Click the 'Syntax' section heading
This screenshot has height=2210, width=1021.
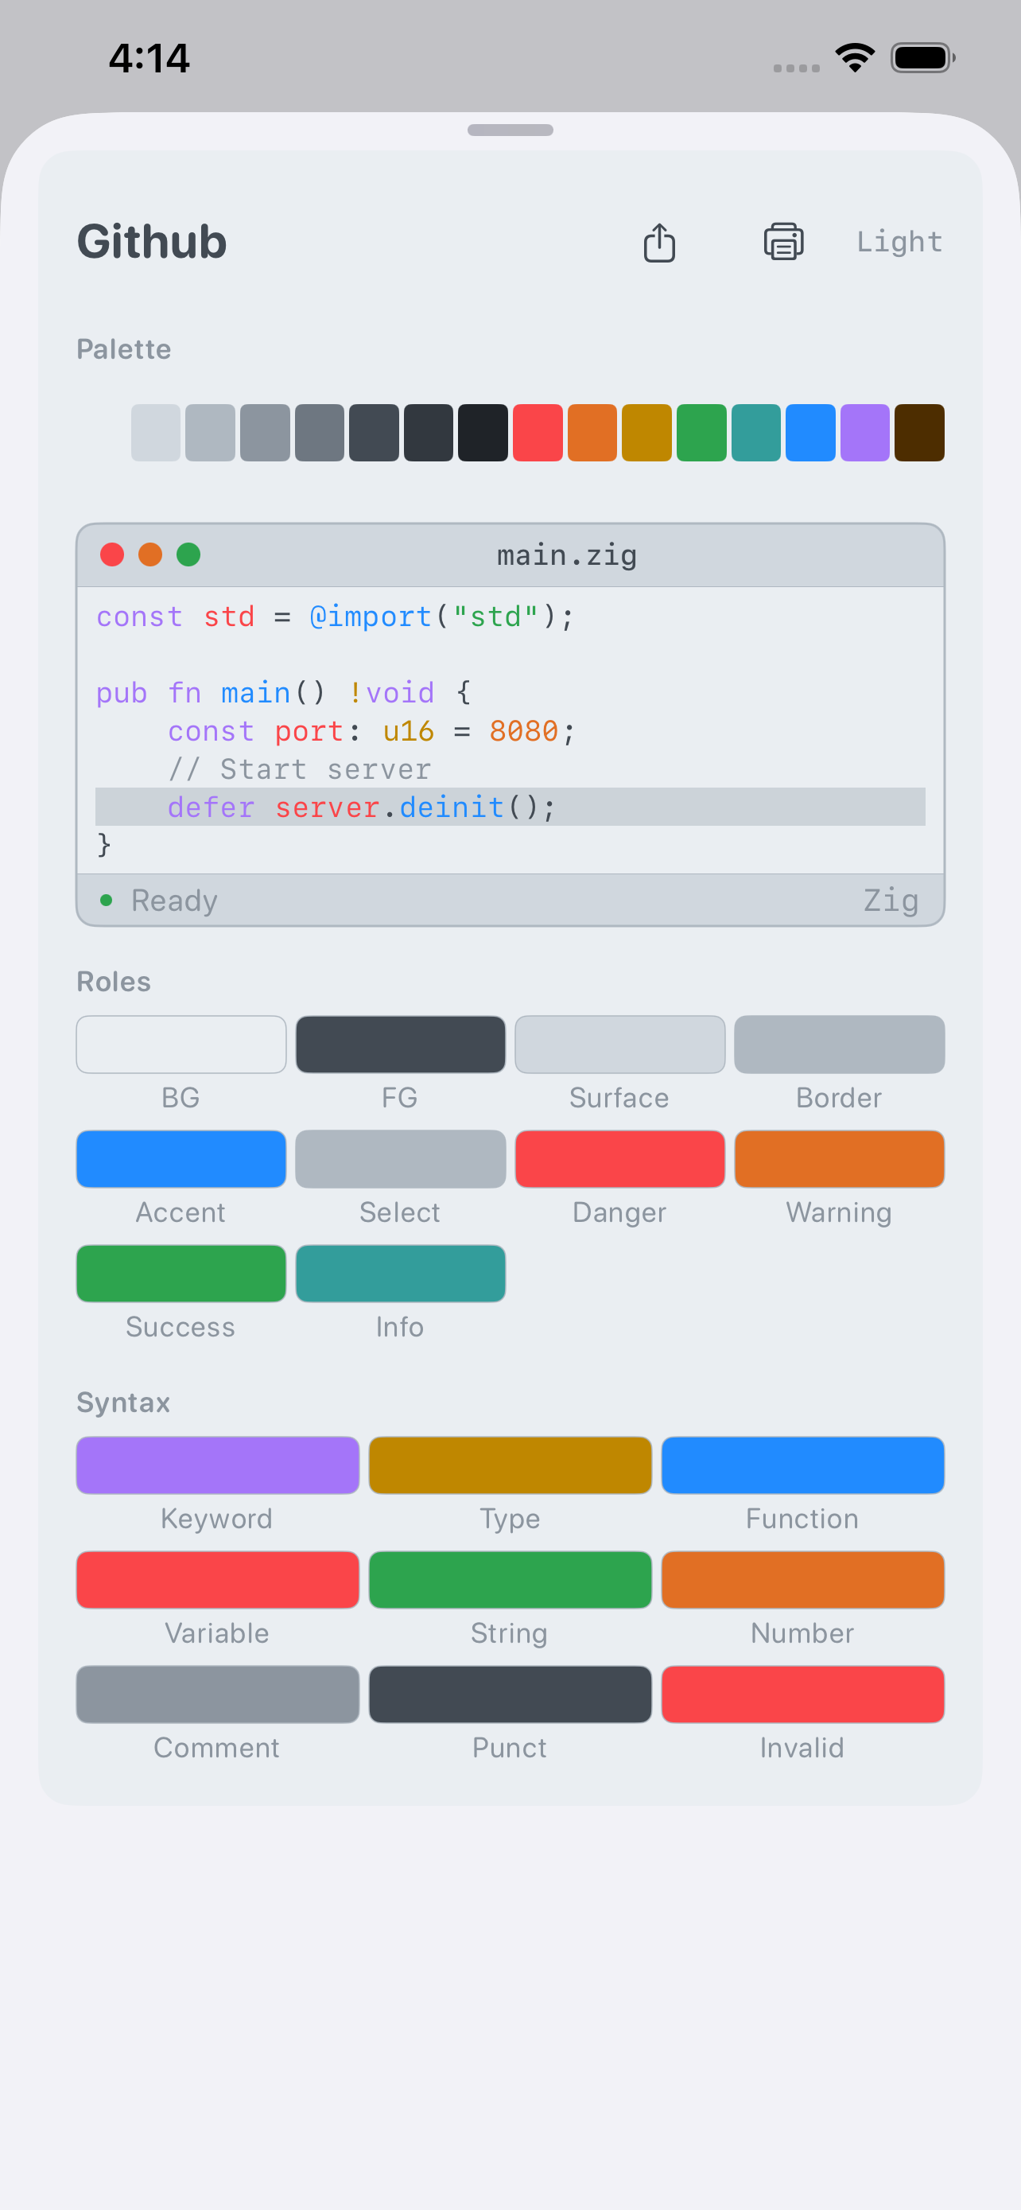tap(123, 1402)
